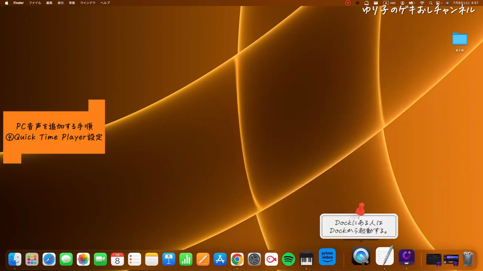
Task: Open the Trash in the Dock
Action: point(468,259)
